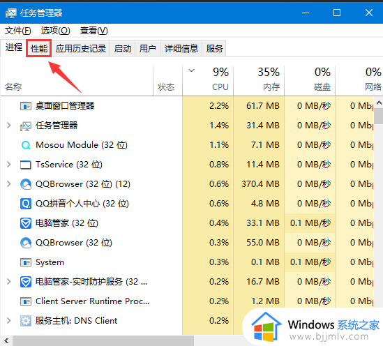
Task: Click 电脑管家 row's 0.1 MB/秒 disk value
Action: coord(310,223)
